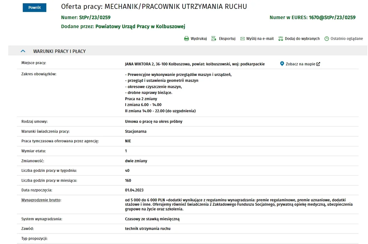Click the job title MECHANIK/PRACOWNIK UTRZYMANIA RUCHU
Screen dimensions: 368x244
[x=176, y=6]
